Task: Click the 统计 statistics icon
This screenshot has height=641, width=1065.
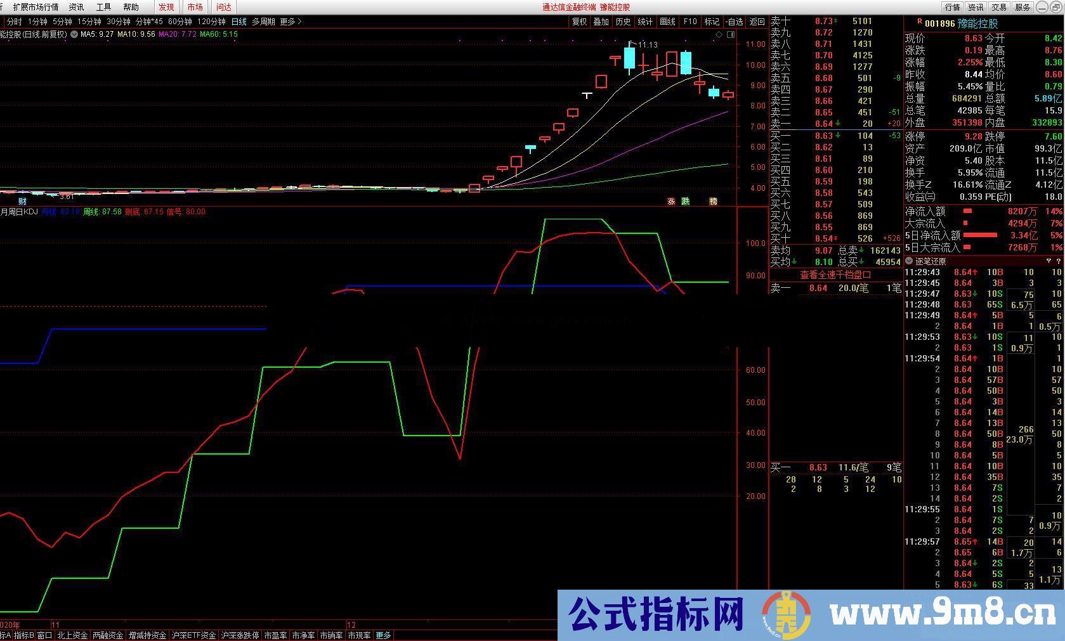Action: (x=645, y=21)
